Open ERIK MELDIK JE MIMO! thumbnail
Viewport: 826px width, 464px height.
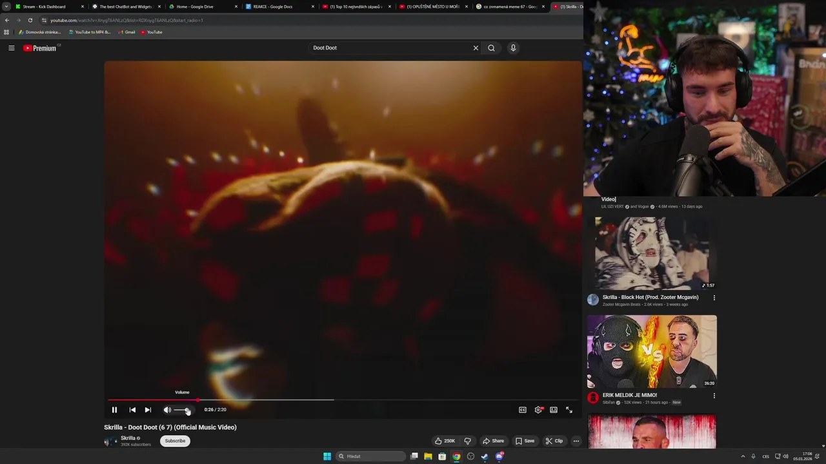pyautogui.click(x=652, y=351)
